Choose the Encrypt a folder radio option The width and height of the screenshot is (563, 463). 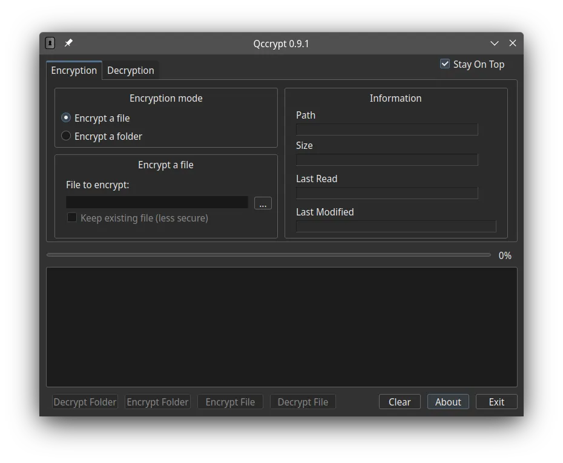click(66, 136)
